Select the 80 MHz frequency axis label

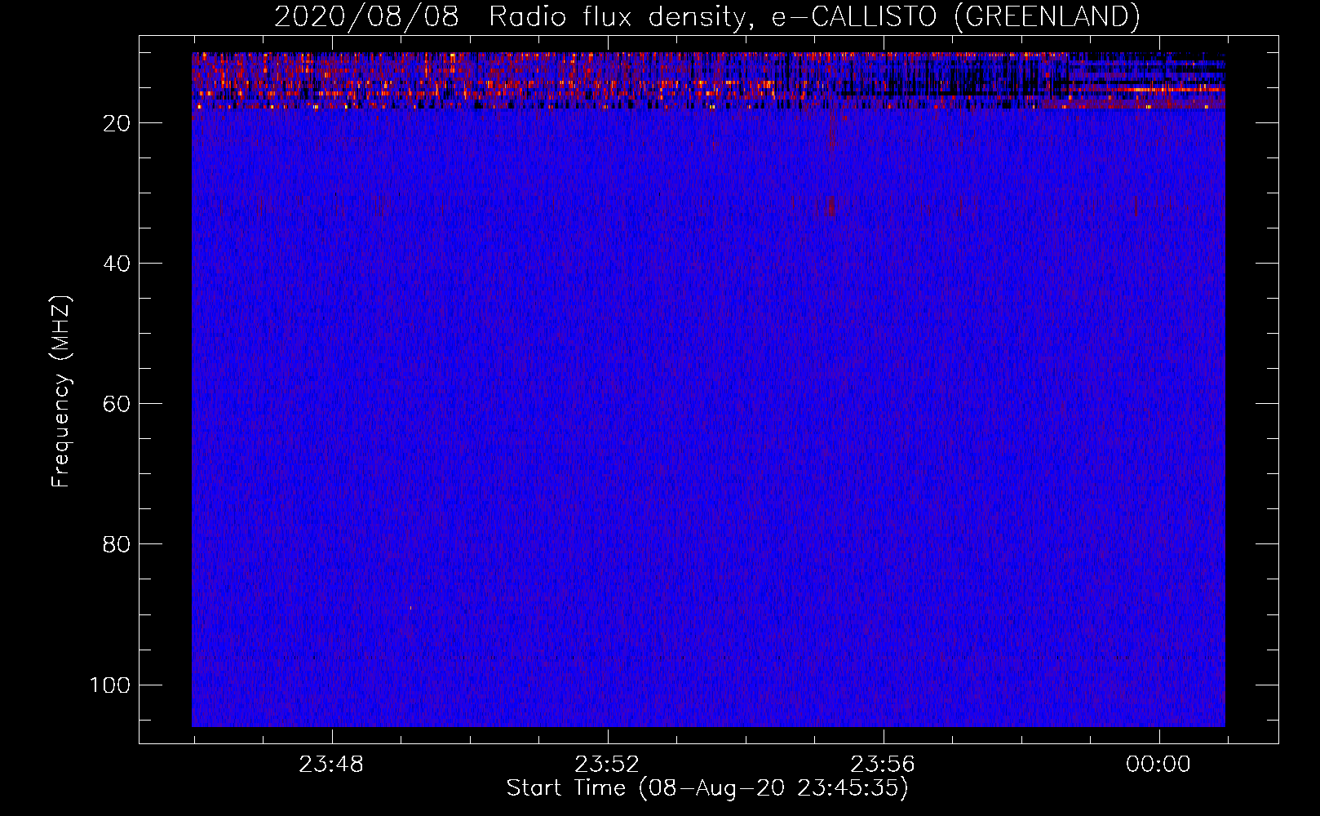point(117,544)
